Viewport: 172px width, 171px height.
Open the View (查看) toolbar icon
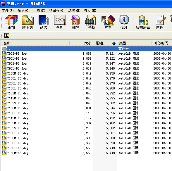coord(60,20)
